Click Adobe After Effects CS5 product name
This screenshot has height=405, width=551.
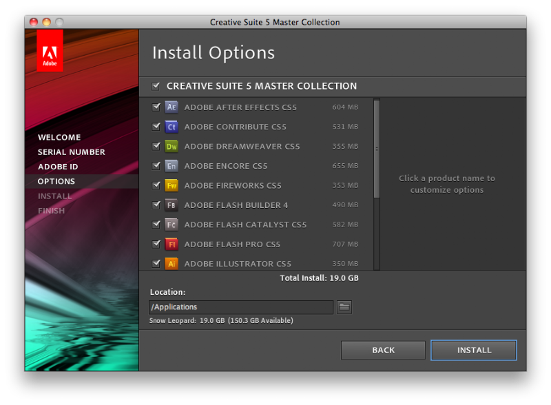240,107
